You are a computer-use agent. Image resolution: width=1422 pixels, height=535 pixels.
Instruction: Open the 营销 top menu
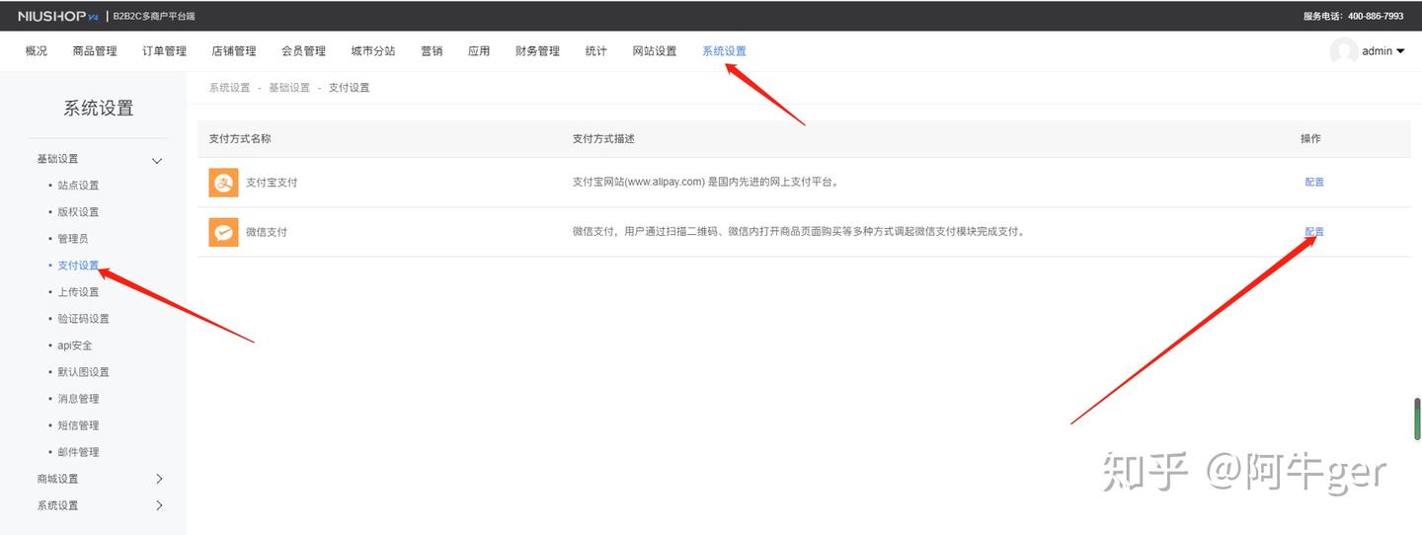tap(432, 51)
